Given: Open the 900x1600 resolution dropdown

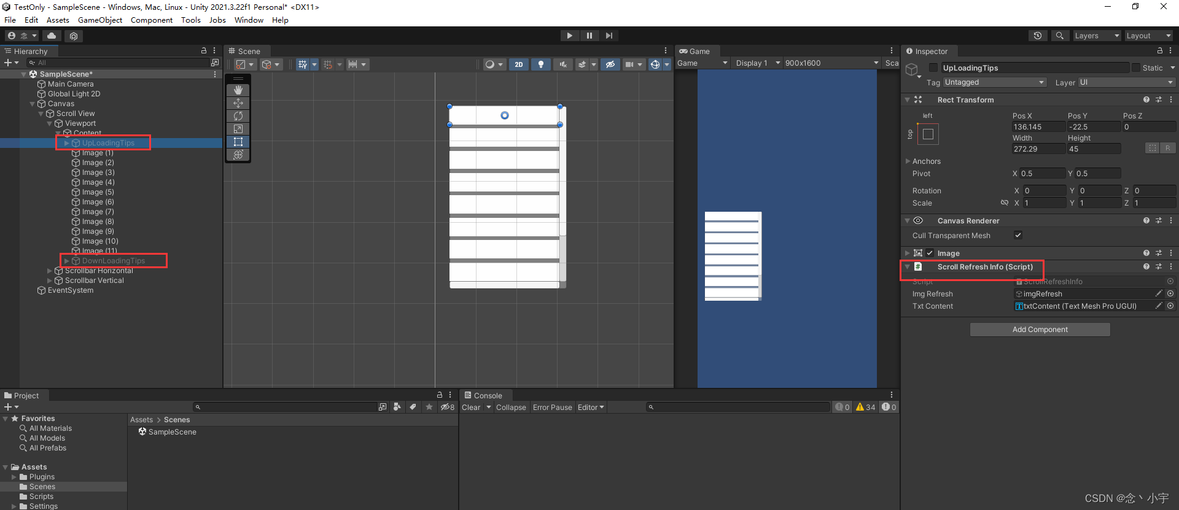Looking at the screenshot, I should click(831, 63).
